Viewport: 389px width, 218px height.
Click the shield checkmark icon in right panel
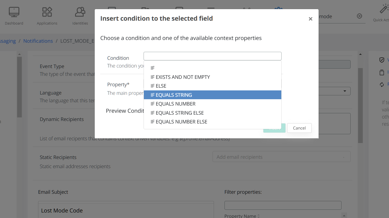tap(382, 60)
